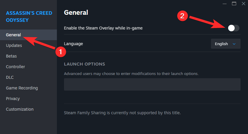This screenshot has height=134, width=248.
Task: Enable the Steam Overlay toggle switch
Action: [x=233, y=28]
